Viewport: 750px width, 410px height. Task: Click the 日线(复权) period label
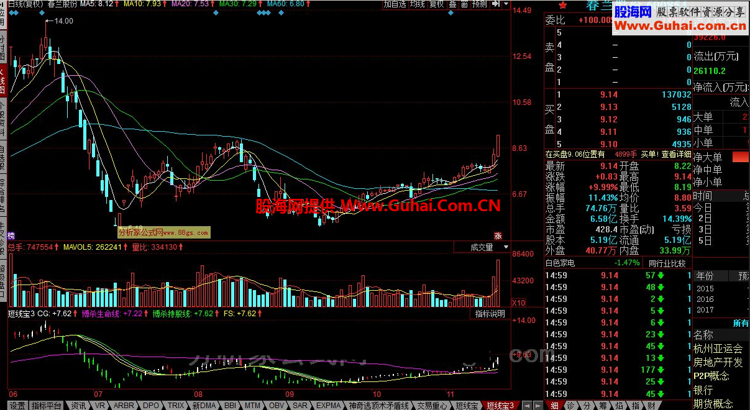coord(25,4)
